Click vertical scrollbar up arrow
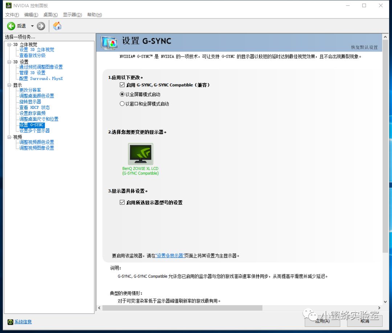 click(x=385, y=37)
